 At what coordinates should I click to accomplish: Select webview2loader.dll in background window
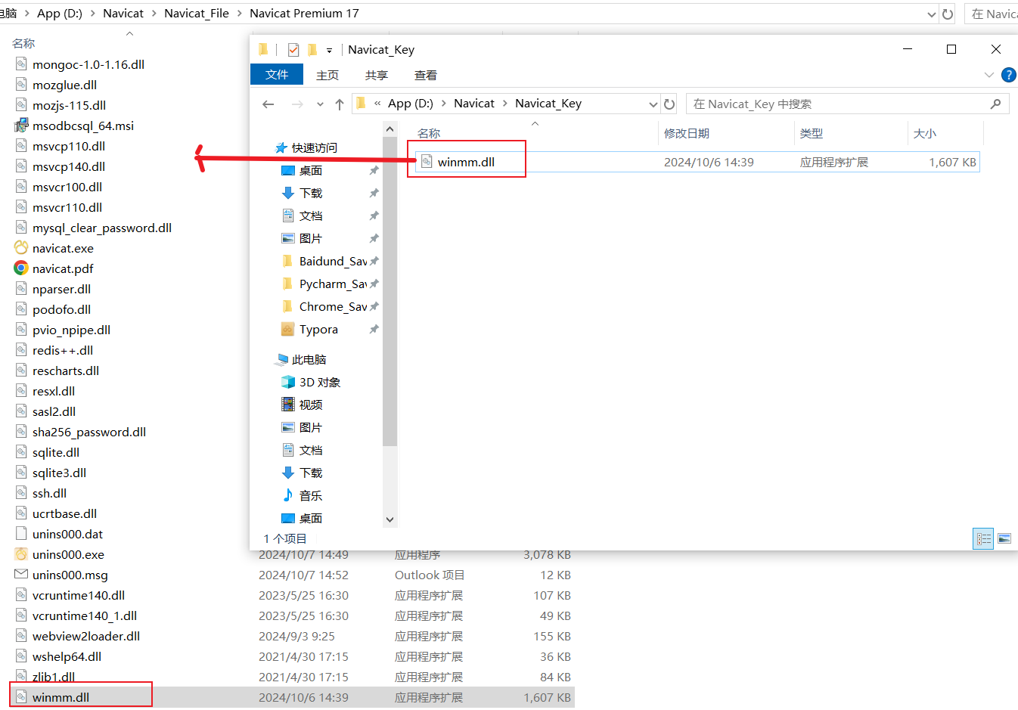[85, 636]
